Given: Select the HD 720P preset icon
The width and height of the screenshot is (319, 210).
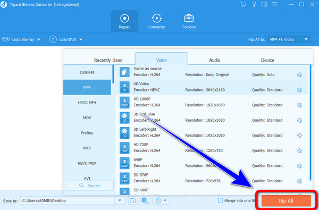Looking at the screenshot, I should (124, 148).
